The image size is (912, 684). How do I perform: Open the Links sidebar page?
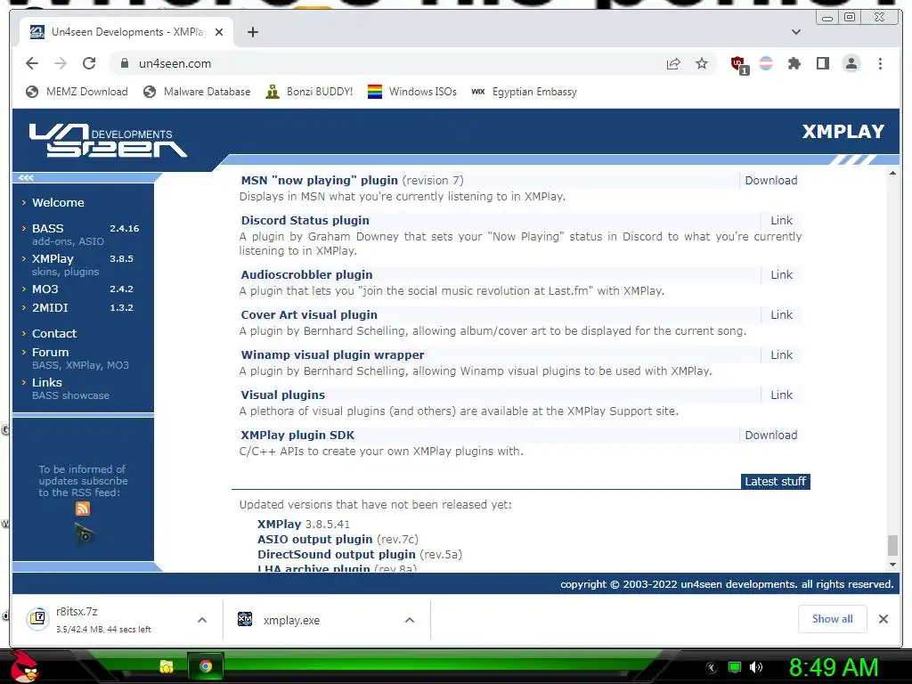click(46, 382)
